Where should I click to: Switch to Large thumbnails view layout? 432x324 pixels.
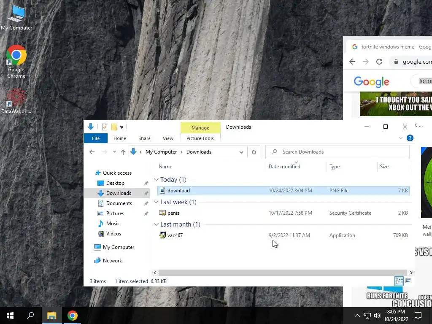tap(408, 281)
